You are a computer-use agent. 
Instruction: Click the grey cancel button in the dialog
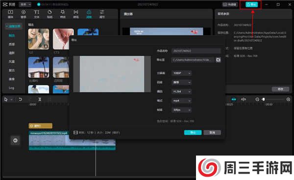212,133
